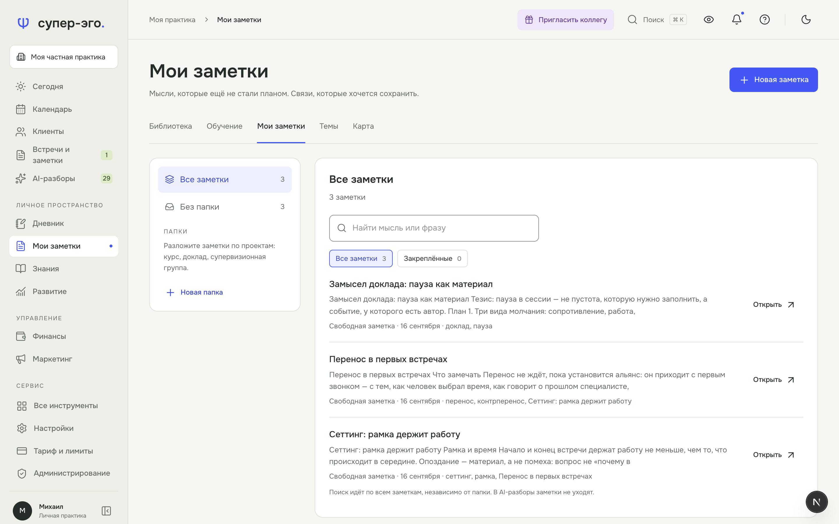Switch to the Карта tab
Viewport: 839px width, 524px height.
pos(363,126)
